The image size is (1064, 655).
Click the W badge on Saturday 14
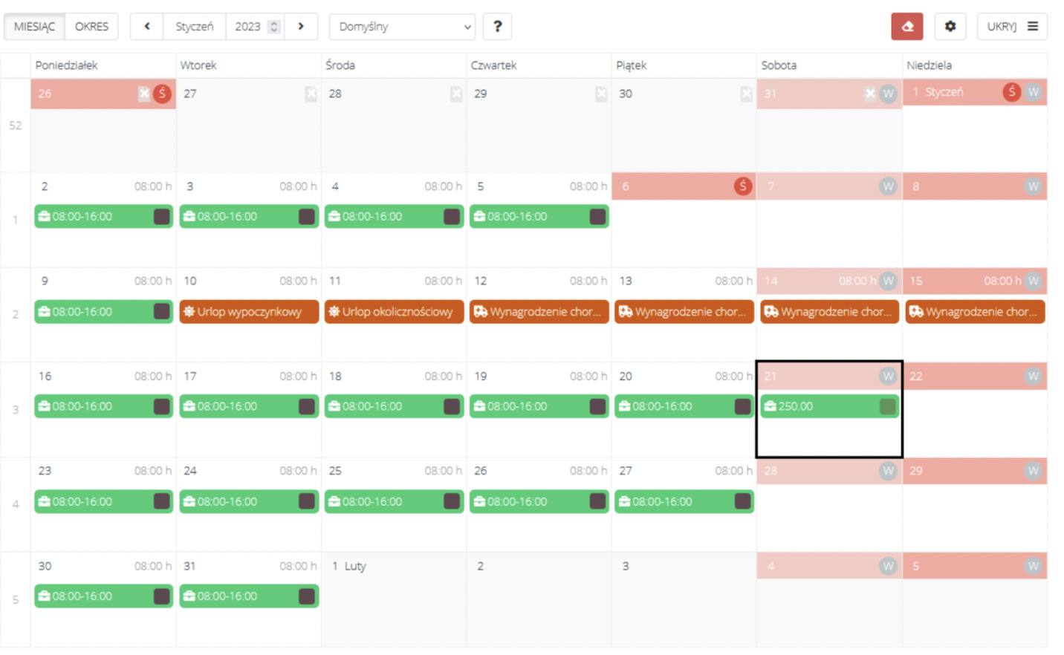tap(887, 281)
